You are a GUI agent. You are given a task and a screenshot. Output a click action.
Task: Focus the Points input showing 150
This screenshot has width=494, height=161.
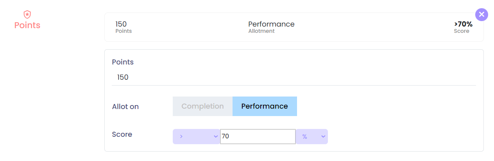pos(294,77)
